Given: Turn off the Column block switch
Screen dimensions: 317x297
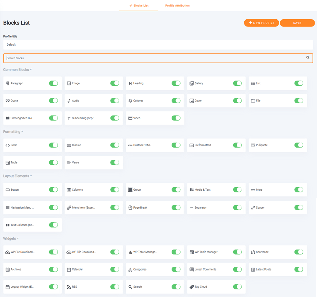Looking at the screenshot, I should (x=176, y=101).
